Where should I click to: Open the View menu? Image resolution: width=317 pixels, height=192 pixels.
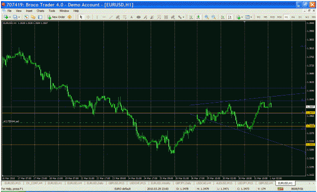pos(19,11)
